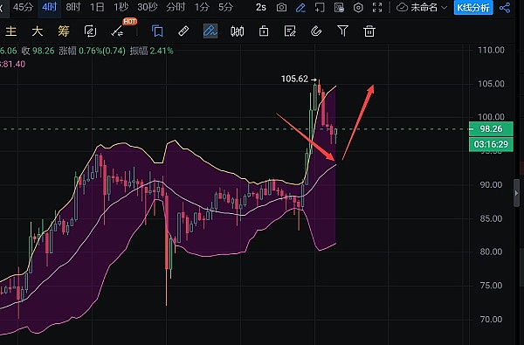Select the ruler measure tool
Image resolution: width=524 pixels, height=345 pixels.
(183, 31)
